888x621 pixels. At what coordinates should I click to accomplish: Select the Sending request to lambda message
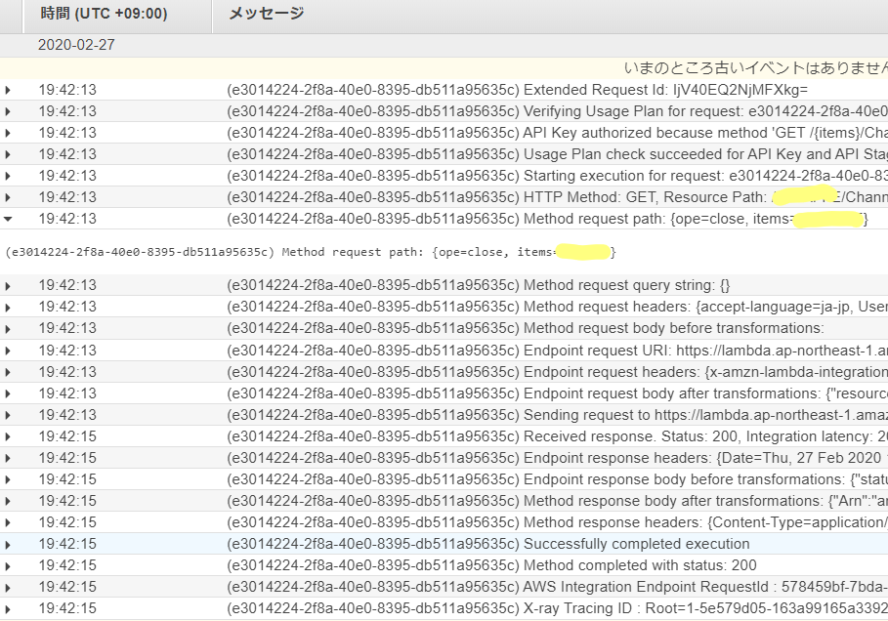[557, 415]
